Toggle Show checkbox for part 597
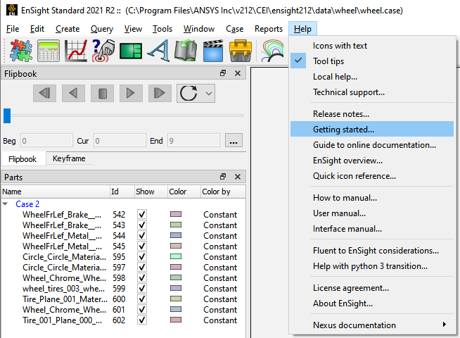The width and height of the screenshot is (460, 338). 142,267
